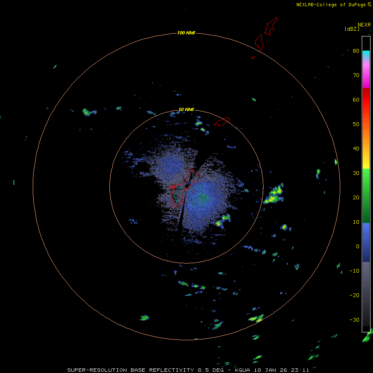Screen dimensions: 373x373
Task: Click the 40 value on the dBZ scale
Action: coord(356,148)
